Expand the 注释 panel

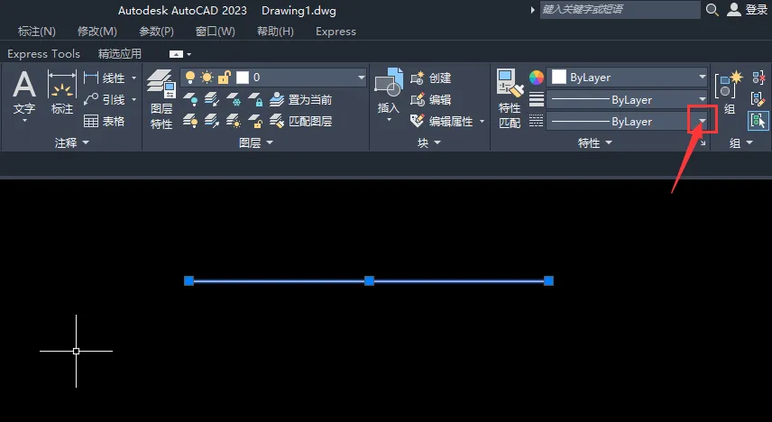point(72,142)
